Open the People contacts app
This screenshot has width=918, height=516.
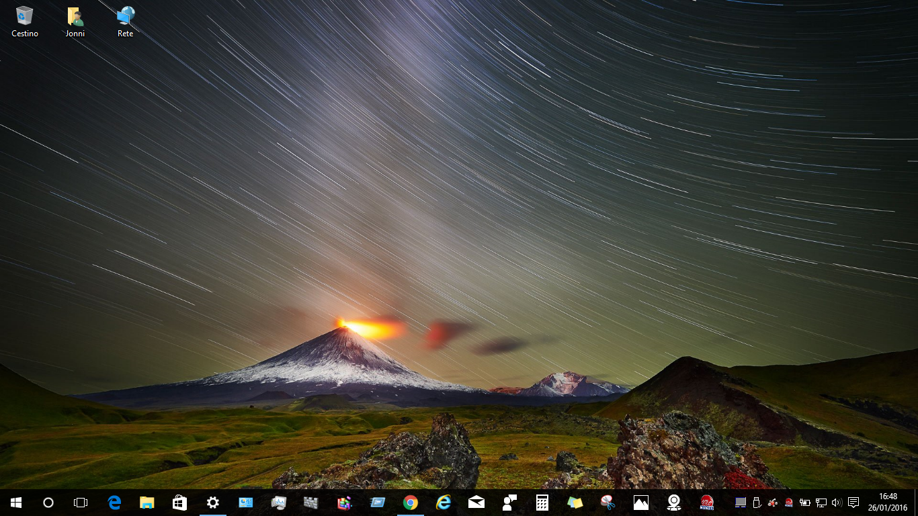[x=509, y=502]
